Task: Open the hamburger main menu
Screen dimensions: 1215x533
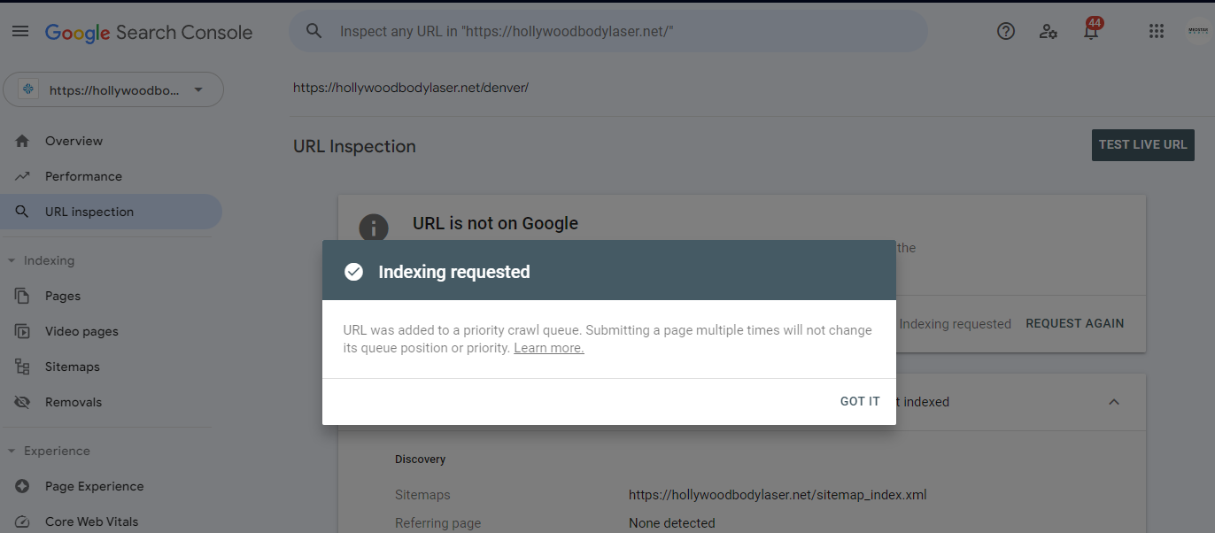Action: click(20, 32)
